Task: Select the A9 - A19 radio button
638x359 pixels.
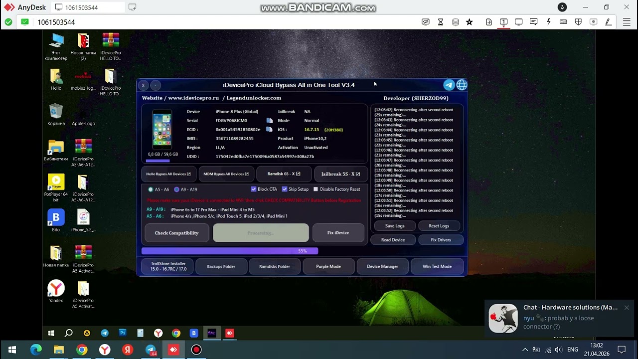Action: click(176, 189)
